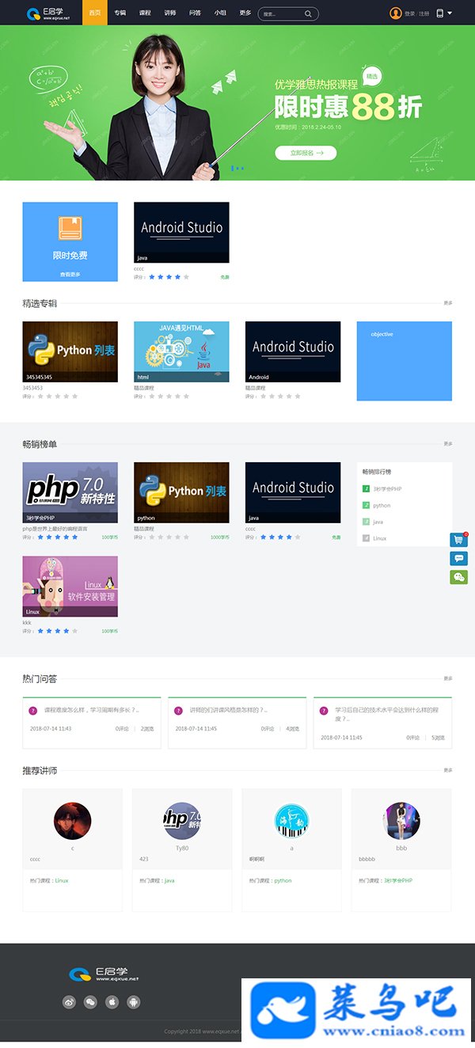475x1048 pixels.
Task: Click java in 畅销排行榜 list
Action: (378, 522)
